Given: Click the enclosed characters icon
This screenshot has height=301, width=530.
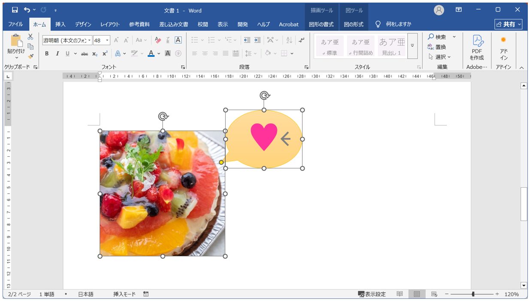Looking at the screenshot, I should pos(178,54).
